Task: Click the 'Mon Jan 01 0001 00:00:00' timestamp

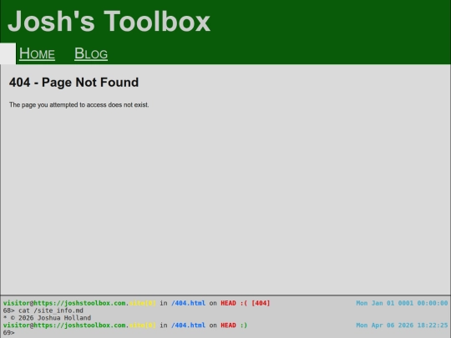Action: click(402, 303)
